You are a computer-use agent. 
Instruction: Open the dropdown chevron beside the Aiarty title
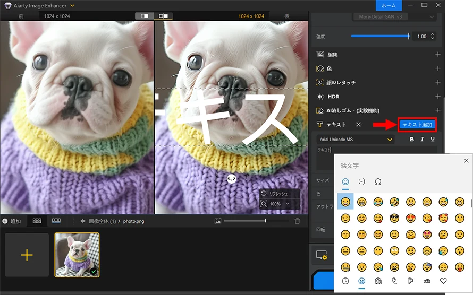coord(72,5)
